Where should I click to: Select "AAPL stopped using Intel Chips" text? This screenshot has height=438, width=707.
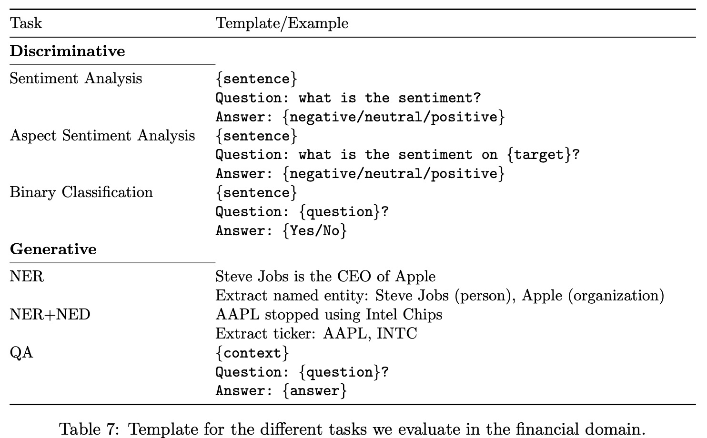(329, 315)
